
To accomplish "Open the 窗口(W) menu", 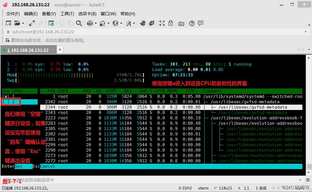I will pyautogui.click(x=108, y=14).
